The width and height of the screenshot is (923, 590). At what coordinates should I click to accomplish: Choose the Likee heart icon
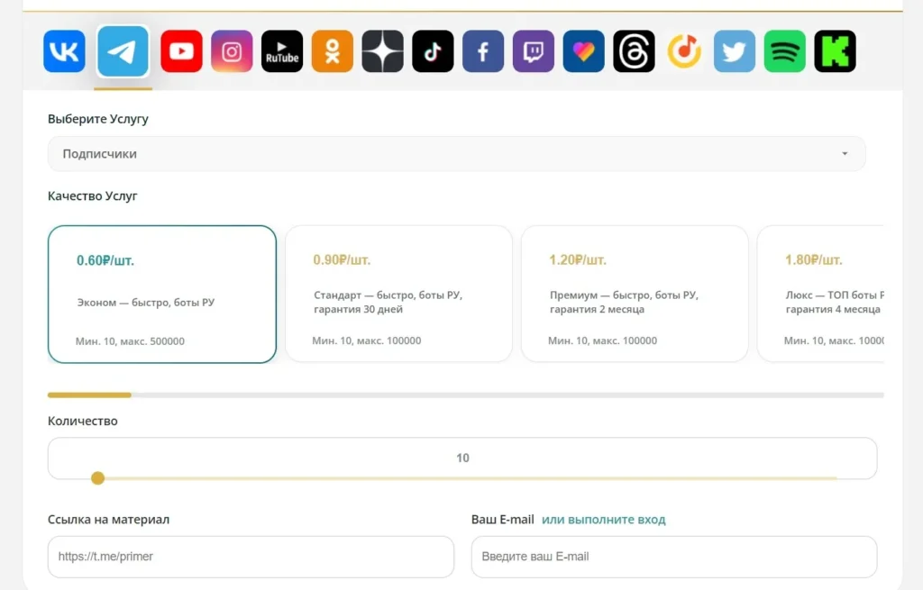click(x=584, y=51)
